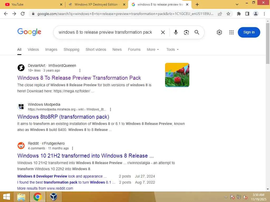Viewport: 270px width, 202px height.
Task: Open the tab search chevron
Action: (237, 4)
